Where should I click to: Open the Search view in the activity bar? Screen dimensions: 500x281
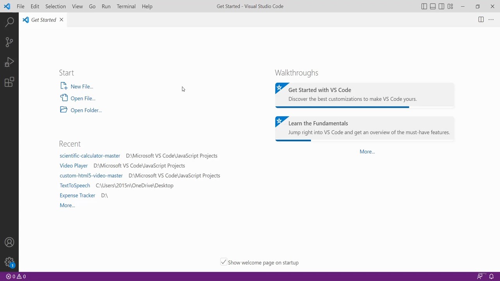tap(9, 22)
